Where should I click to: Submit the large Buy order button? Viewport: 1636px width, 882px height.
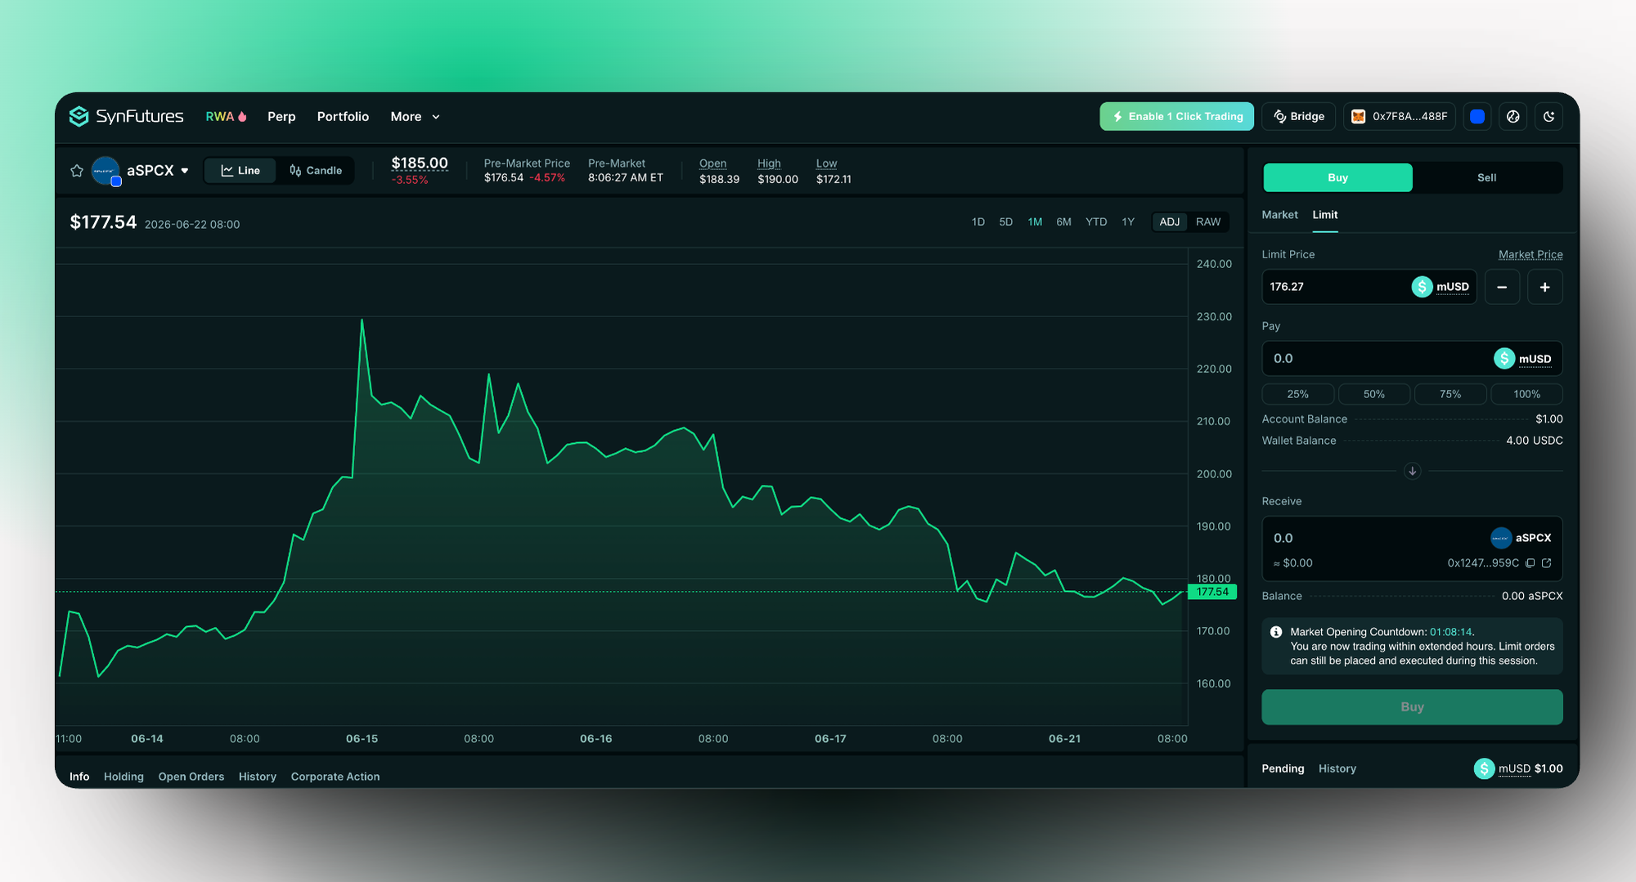pos(1412,707)
